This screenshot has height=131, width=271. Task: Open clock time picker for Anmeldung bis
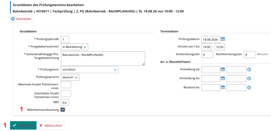click(249, 79)
